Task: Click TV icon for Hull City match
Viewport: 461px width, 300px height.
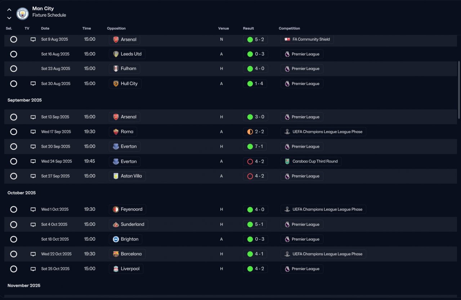Action: coord(33,84)
